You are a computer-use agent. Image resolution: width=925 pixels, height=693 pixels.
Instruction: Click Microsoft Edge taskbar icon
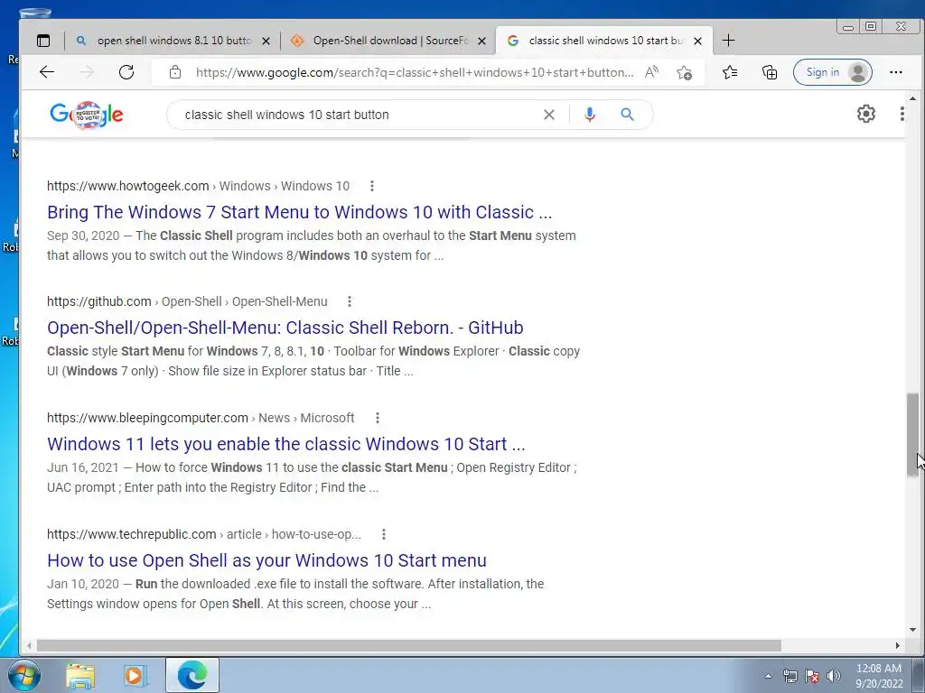click(x=192, y=675)
